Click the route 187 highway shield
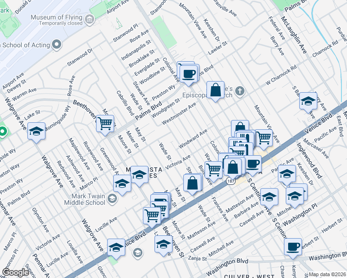This screenshot has width=347, height=278. click(231, 181)
